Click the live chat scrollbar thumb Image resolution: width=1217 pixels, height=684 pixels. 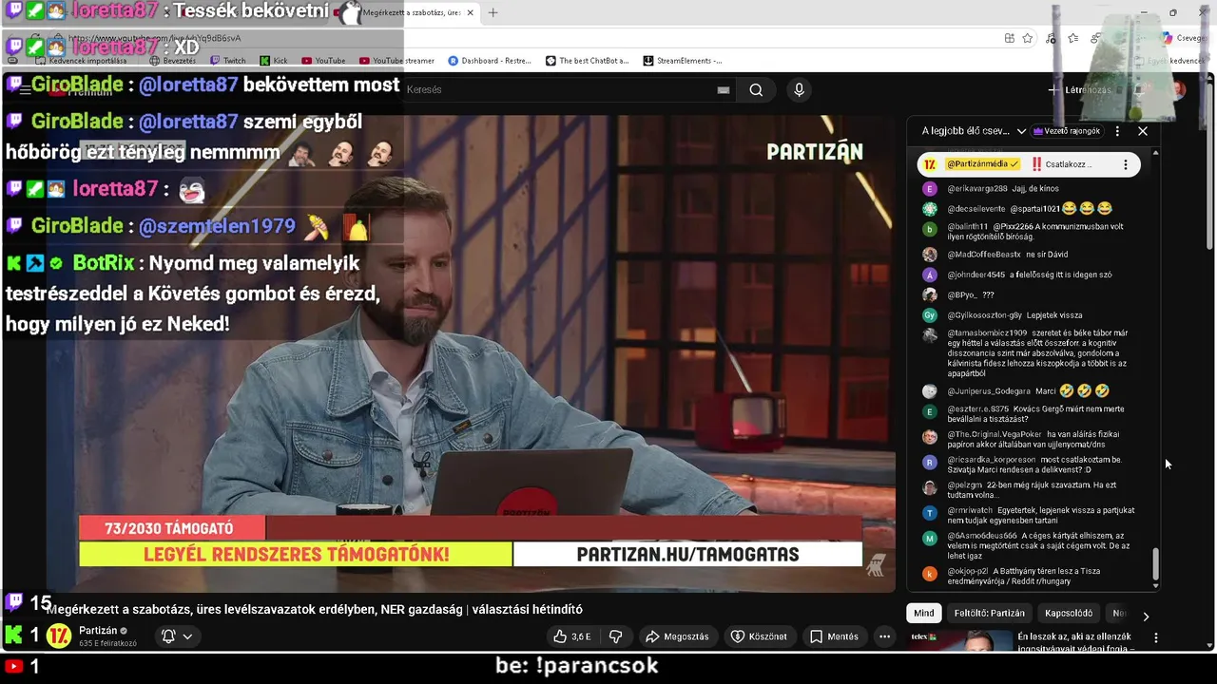click(1156, 563)
